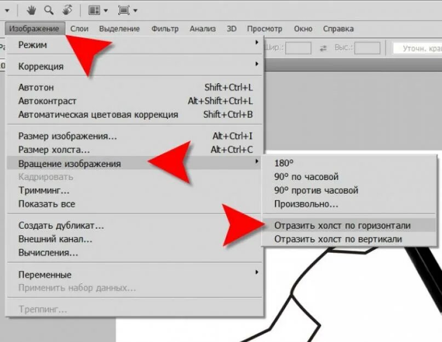This screenshot has height=342, width=442.
Task: Open the Анализ menu
Action: point(203,29)
